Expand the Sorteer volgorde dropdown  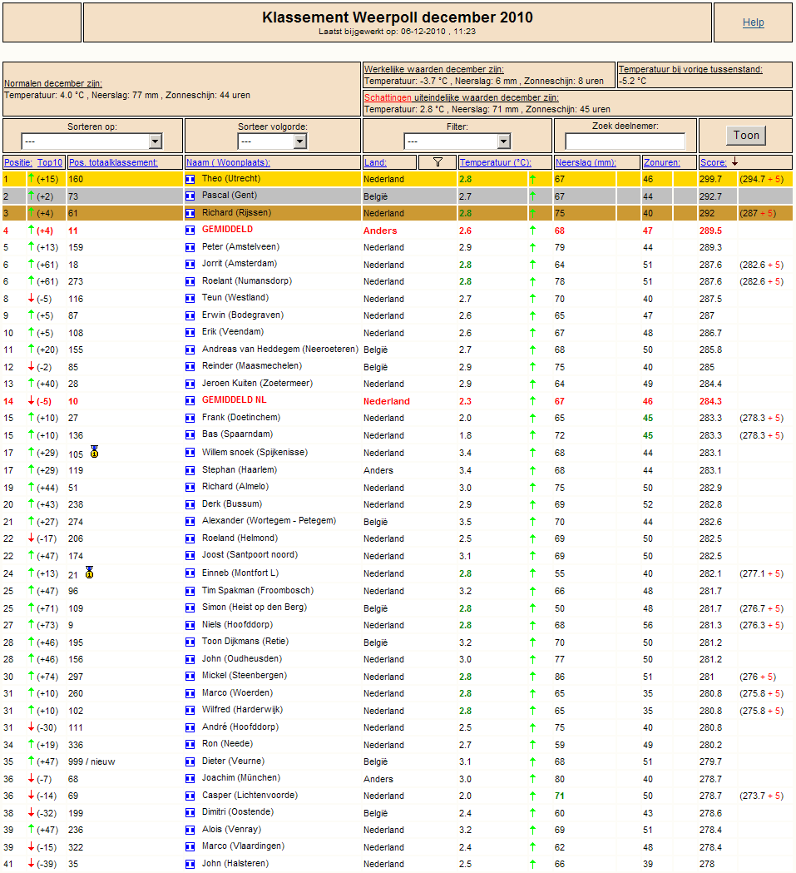272,141
